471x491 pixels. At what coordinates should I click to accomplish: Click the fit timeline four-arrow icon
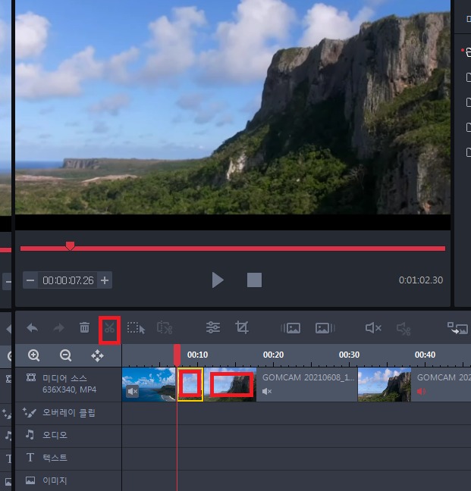[x=97, y=356]
